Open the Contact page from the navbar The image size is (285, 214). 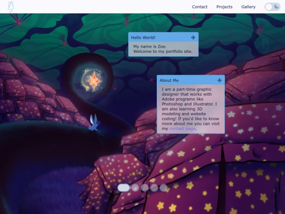tap(199, 7)
